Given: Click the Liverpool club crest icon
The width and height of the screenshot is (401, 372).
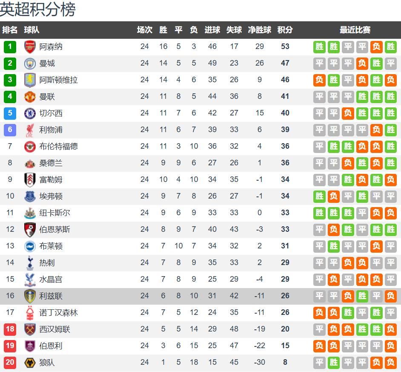Looking at the screenshot, I should (x=30, y=130).
